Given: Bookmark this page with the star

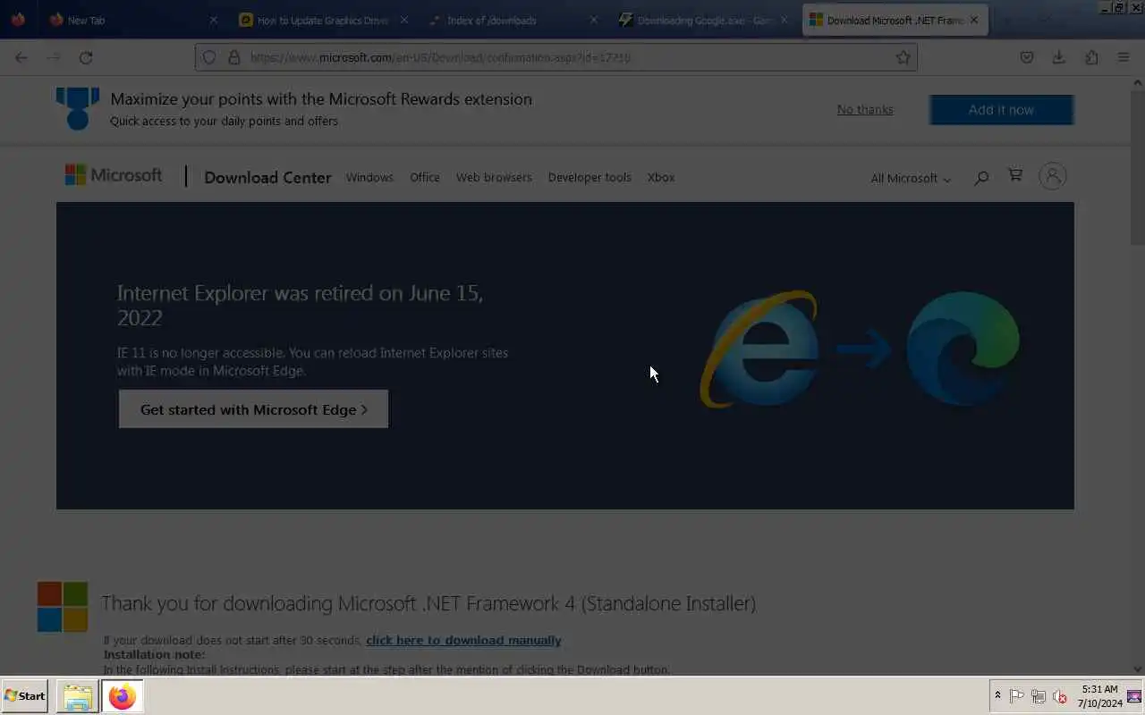Looking at the screenshot, I should click(903, 57).
